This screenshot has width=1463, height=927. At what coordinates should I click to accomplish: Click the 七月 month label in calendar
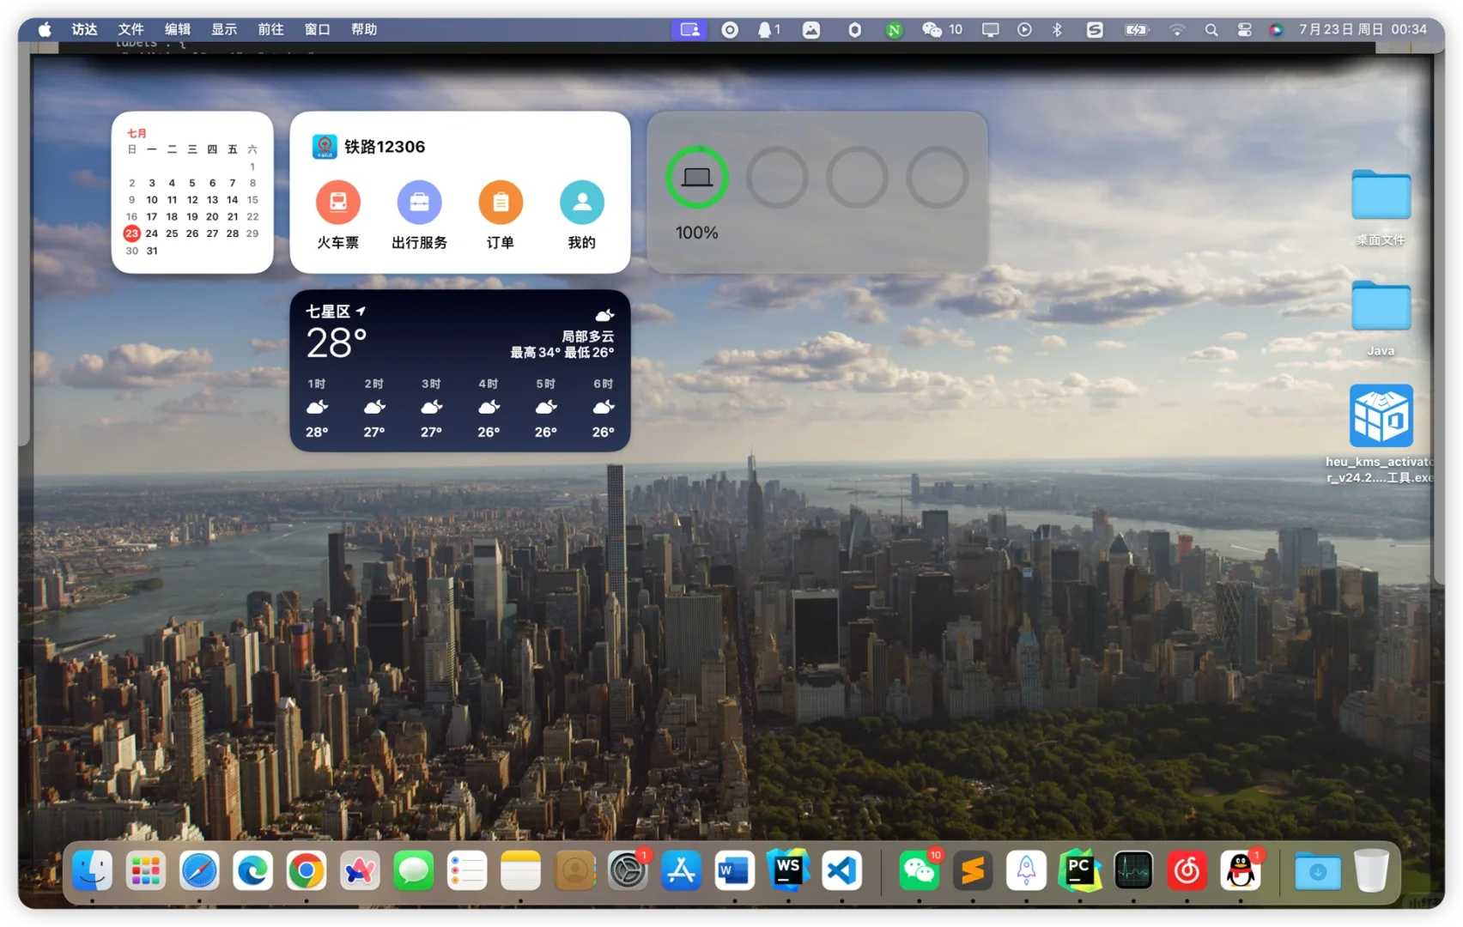click(x=137, y=133)
